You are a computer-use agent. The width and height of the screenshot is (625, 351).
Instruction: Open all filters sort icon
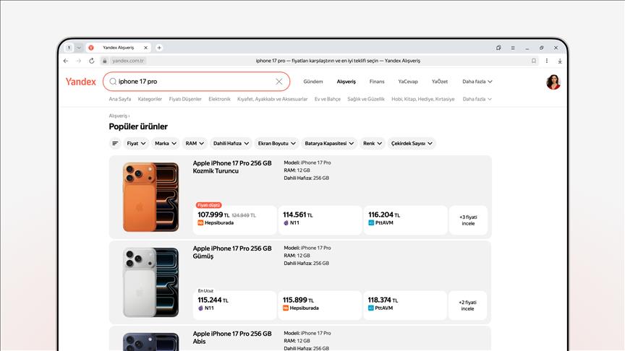point(115,143)
